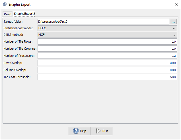This screenshot has height=140, width=181.
Task: Expand the Statistical-cost mode dropdown arrow
Action: click(x=174, y=28)
